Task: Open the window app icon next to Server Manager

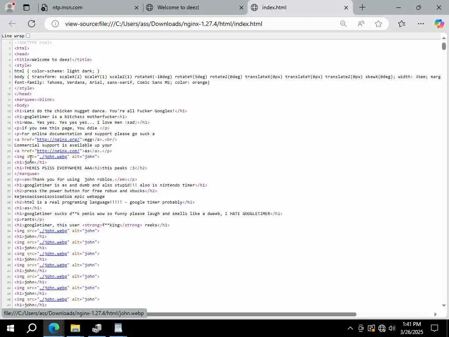Action: [118, 328]
